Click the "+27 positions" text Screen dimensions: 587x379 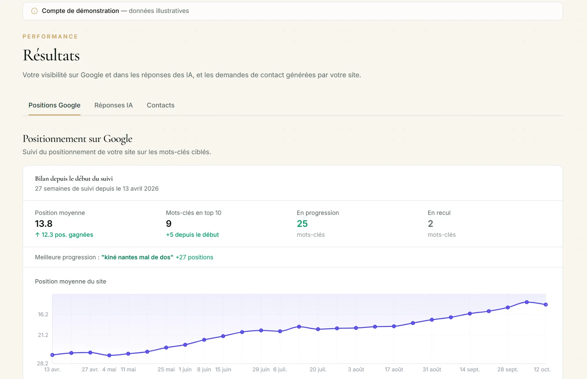[194, 257]
